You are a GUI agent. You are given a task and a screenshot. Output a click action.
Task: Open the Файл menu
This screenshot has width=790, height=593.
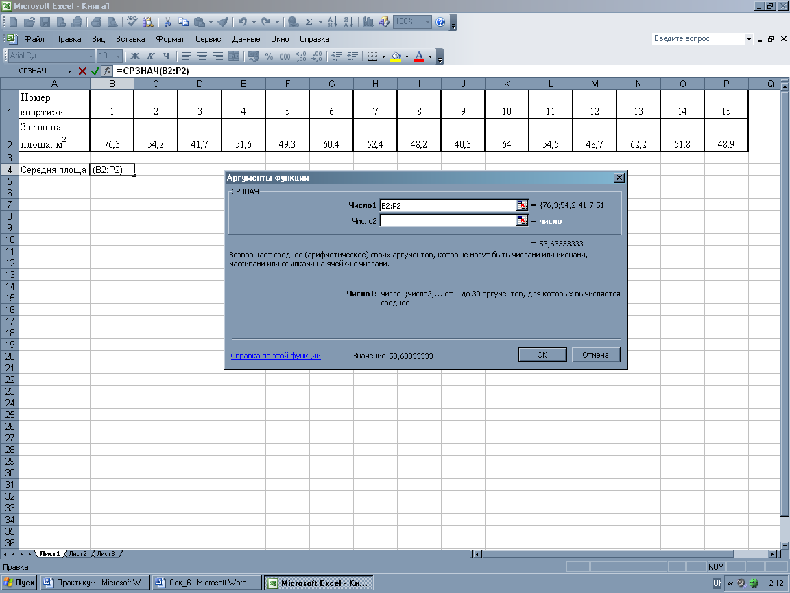[x=34, y=39]
